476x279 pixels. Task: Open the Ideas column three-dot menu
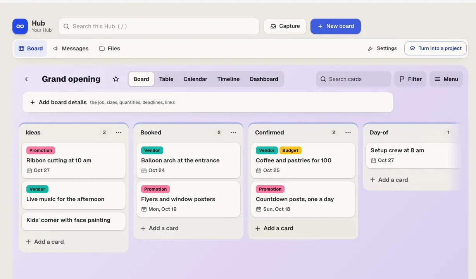click(119, 133)
